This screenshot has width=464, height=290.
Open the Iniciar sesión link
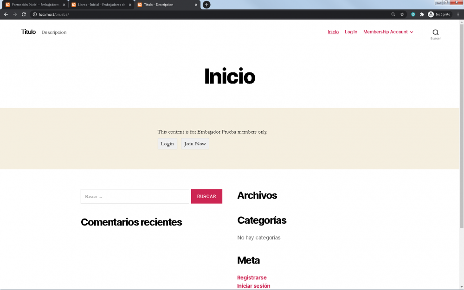tap(254, 286)
